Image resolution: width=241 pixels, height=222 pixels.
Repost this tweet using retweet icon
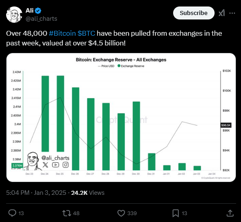(67, 213)
